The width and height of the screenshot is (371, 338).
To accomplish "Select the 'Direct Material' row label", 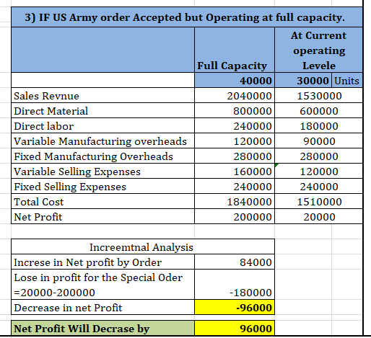I will 102,111.
